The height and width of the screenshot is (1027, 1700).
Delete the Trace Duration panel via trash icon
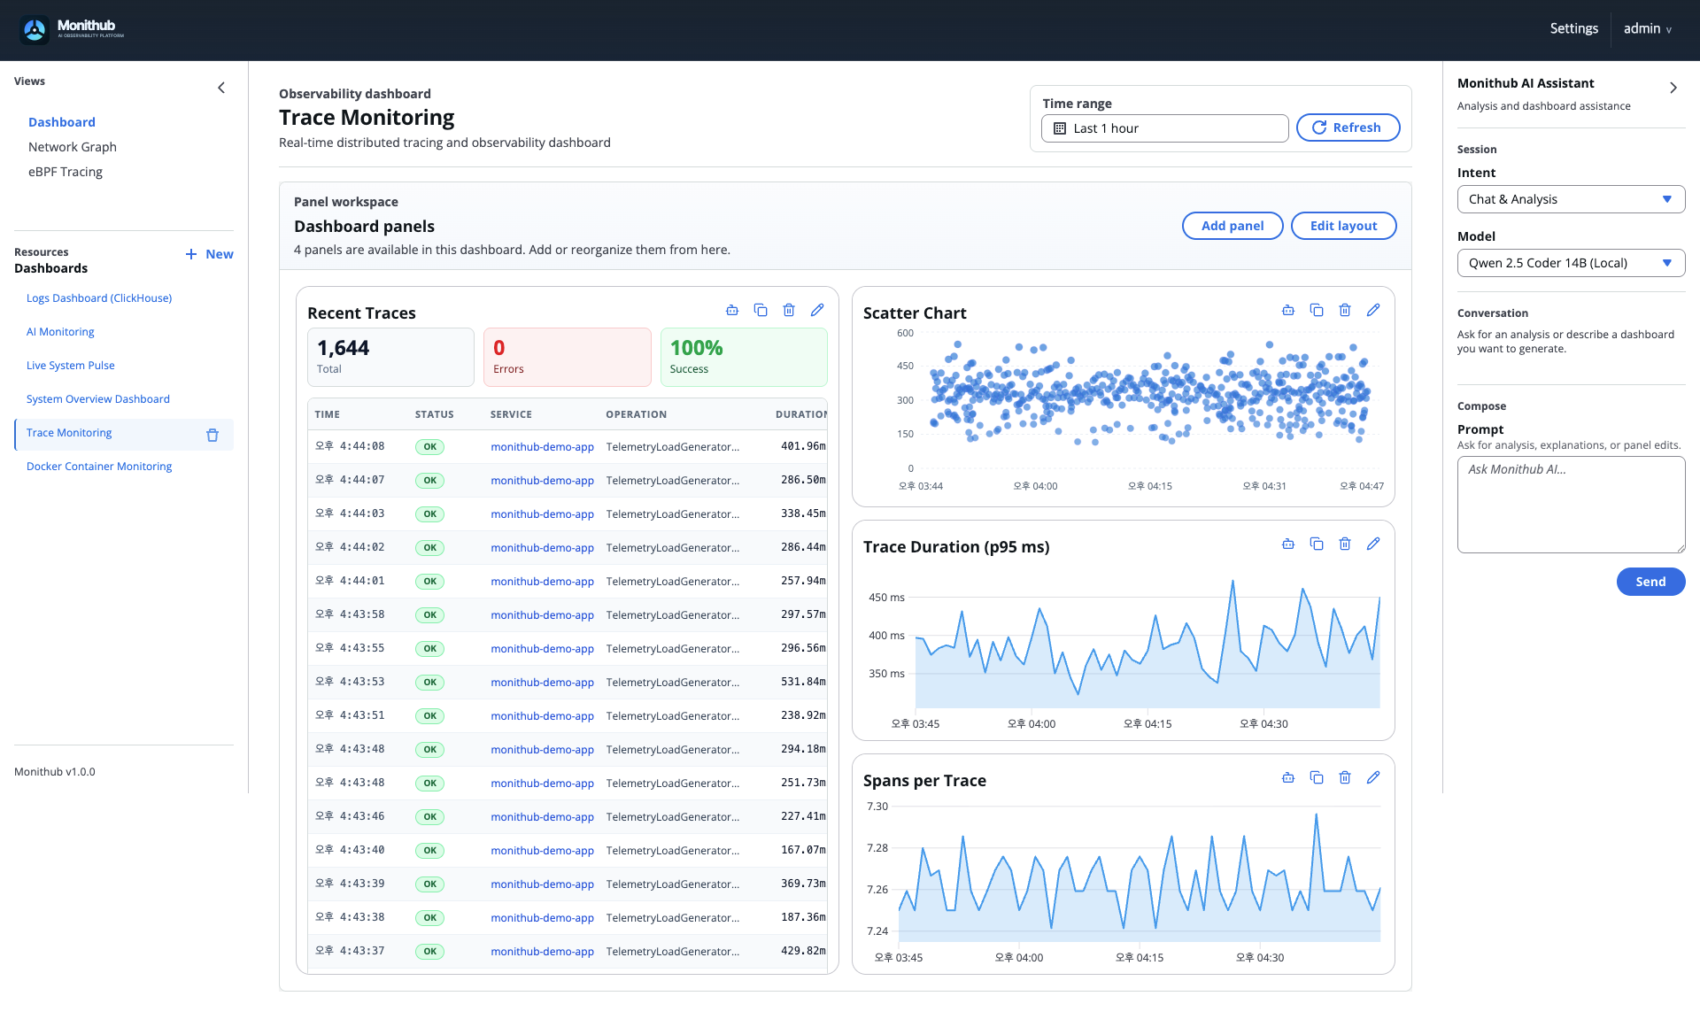click(1345, 544)
